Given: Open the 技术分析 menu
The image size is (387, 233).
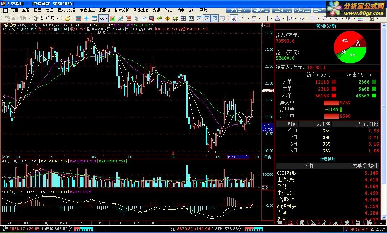Looking at the screenshot, I should click(x=122, y=10).
